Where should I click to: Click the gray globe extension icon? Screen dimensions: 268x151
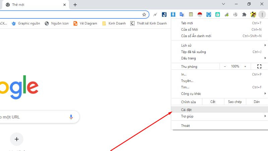click(x=236, y=14)
